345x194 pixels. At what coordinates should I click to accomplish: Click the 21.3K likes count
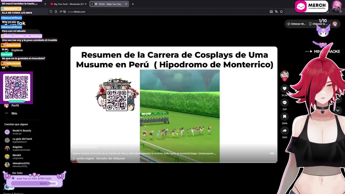click(284, 95)
